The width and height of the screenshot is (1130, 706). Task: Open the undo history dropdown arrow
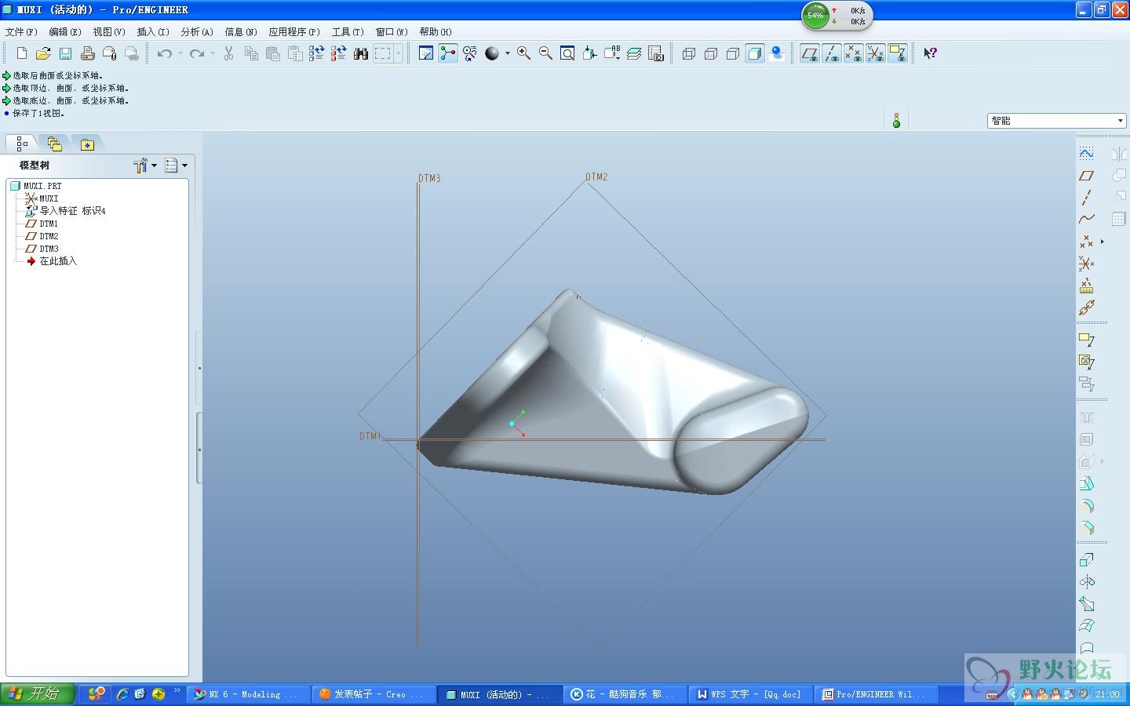pyautogui.click(x=180, y=53)
